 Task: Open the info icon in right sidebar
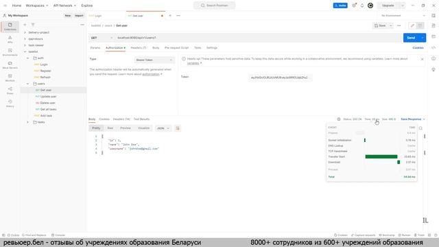[x=434, y=58]
